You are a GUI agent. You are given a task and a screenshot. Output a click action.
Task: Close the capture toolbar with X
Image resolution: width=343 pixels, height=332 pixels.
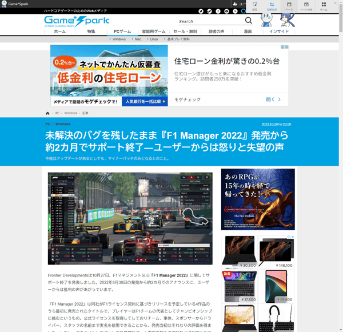[x=335, y=3]
